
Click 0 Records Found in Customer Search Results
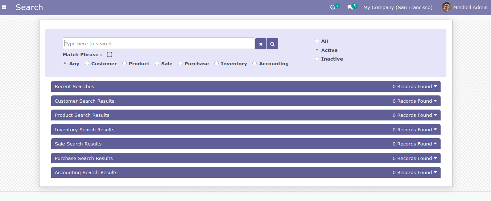tap(412, 101)
